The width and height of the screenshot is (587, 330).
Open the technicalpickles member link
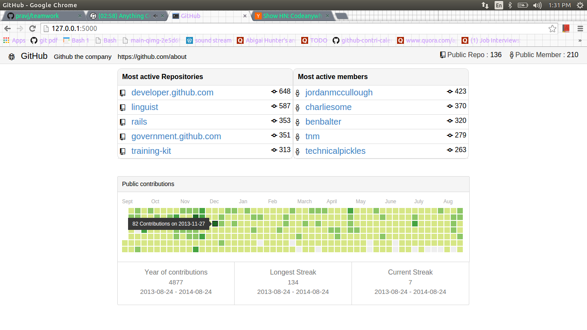(x=335, y=151)
